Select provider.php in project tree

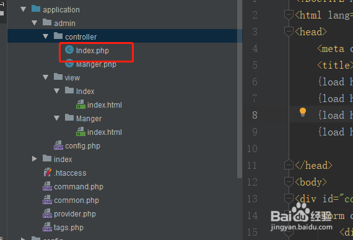point(75,214)
